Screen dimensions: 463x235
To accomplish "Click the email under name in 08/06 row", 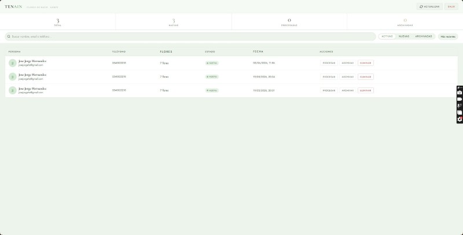I will tap(31, 65).
